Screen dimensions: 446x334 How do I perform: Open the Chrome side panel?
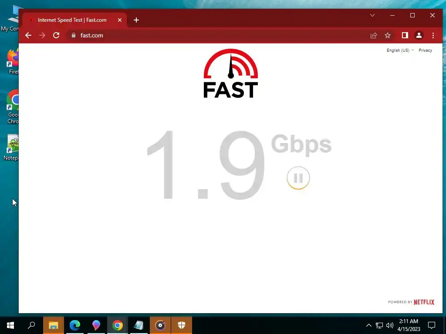point(405,35)
